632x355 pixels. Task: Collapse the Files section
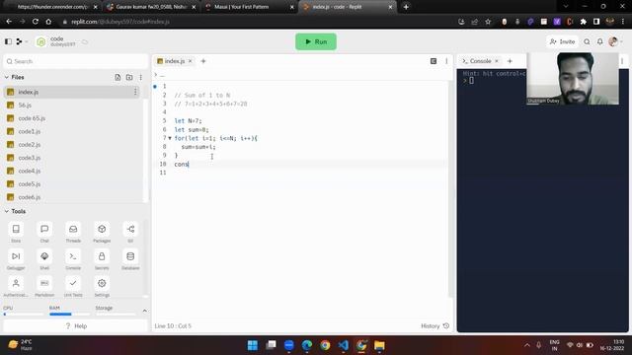[x=7, y=77]
